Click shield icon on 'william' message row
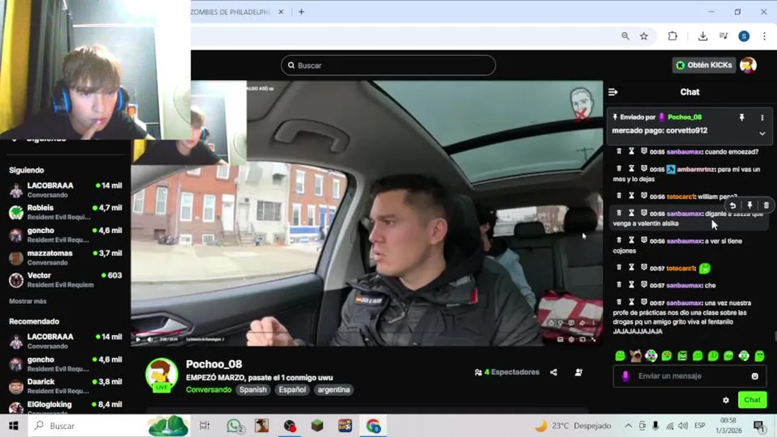 pos(644,195)
